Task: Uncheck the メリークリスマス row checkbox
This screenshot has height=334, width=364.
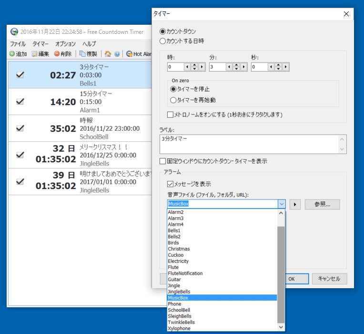Action: click(x=20, y=155)
